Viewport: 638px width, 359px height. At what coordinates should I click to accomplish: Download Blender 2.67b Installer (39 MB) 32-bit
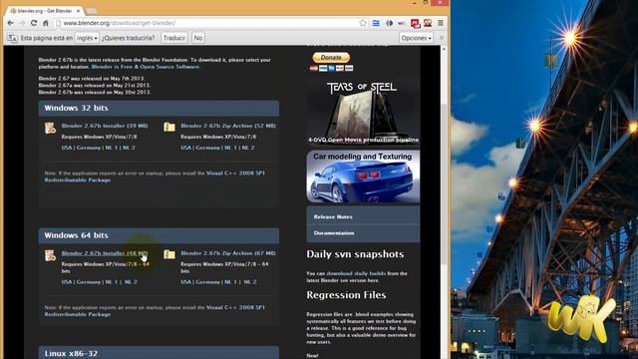(105, 126)
